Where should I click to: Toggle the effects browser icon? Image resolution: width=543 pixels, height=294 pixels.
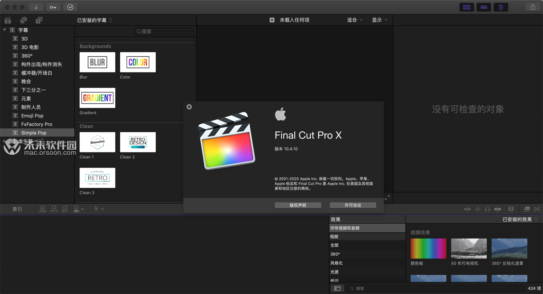coord(527,209)
